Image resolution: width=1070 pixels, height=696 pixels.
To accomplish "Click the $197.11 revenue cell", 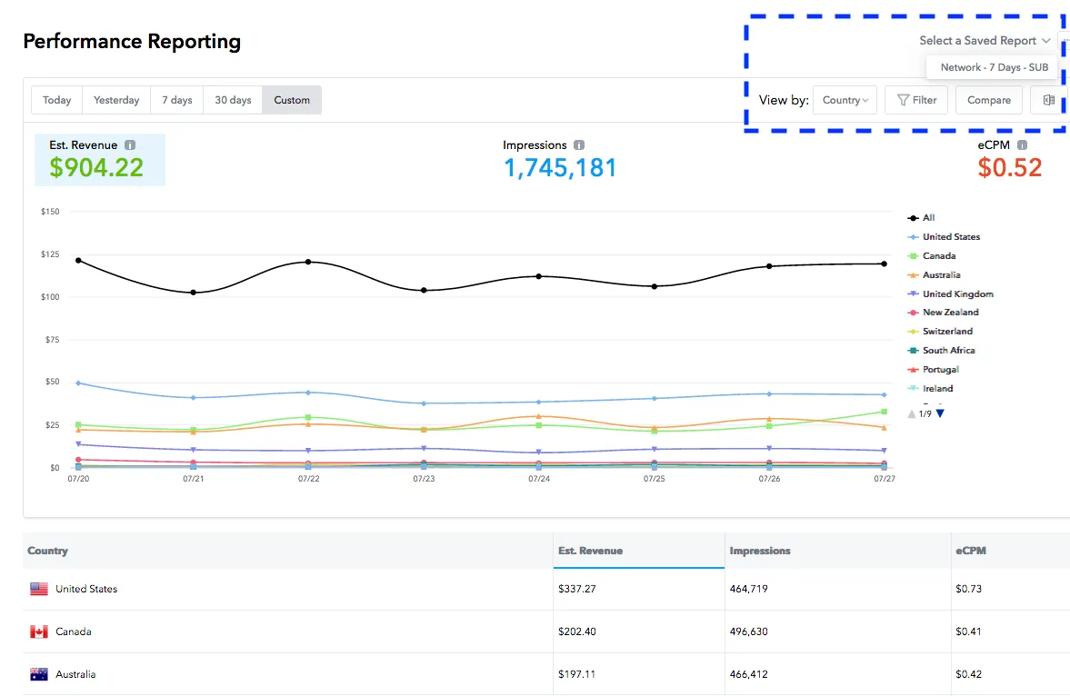I will (x=576, y=674).
